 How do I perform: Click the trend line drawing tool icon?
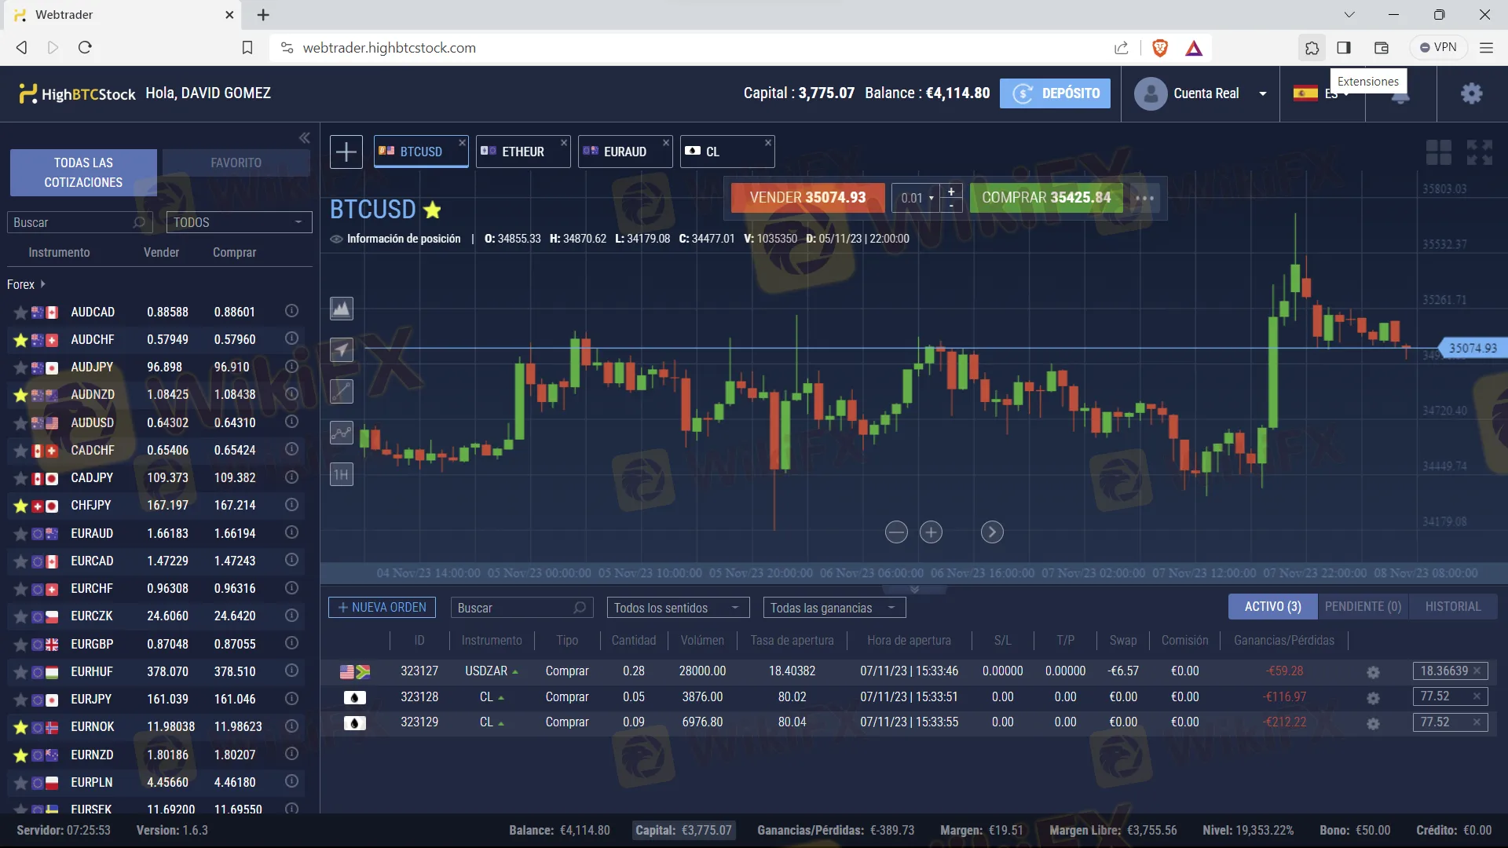tap(342, 391)
